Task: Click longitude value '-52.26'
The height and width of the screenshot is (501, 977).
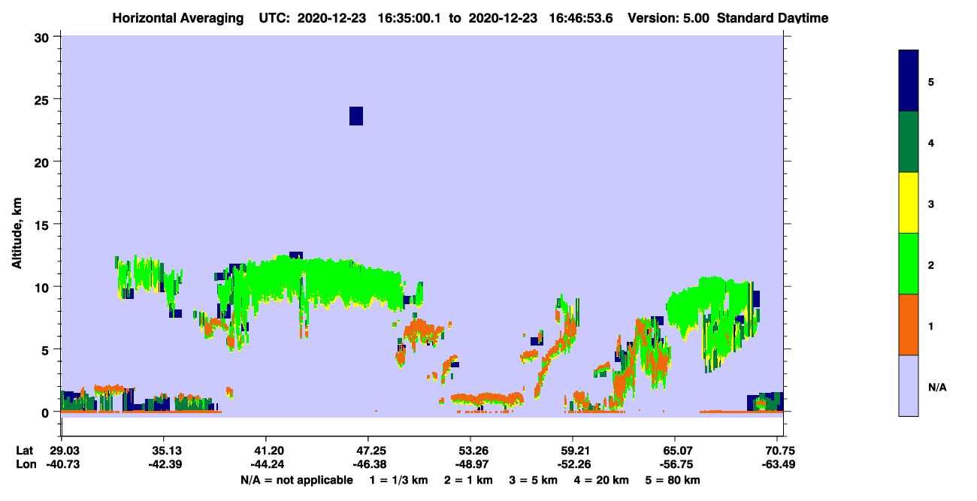Action: point(573,463)
